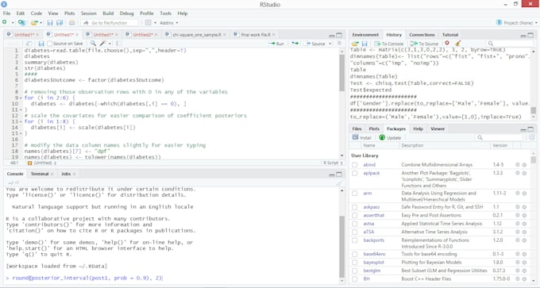
Task: Click the create project icon
Action: tap(21, 22)
